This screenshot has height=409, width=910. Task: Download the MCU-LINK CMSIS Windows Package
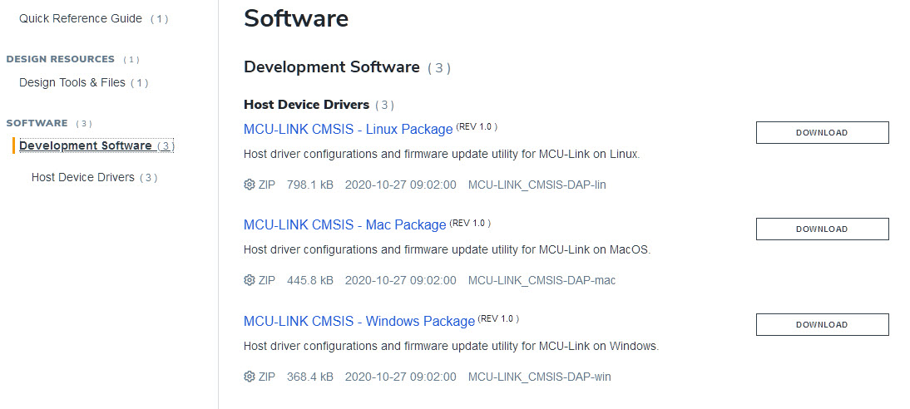[822, 324]
